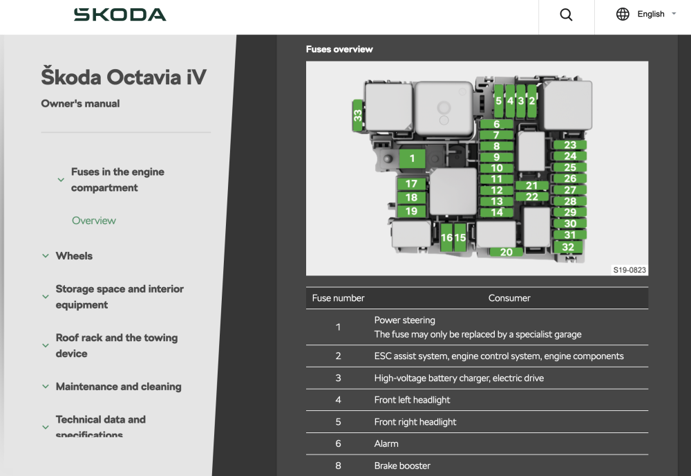Open the English language dropdown
Screen dimensions: 691x476
point(656,14)
